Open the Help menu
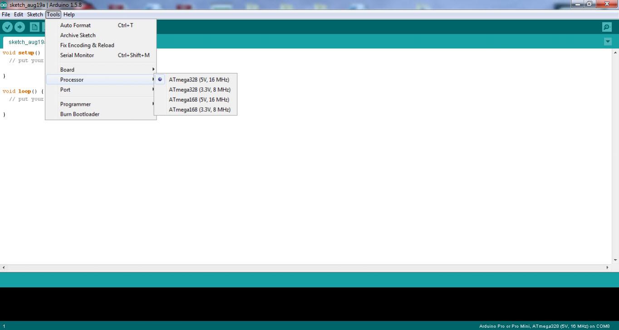 tap(69, 15)
